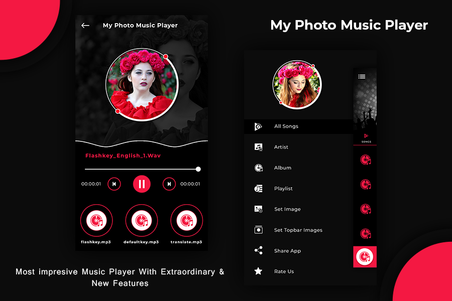Click the Playlist icon in drawer
Screen dimensions: 452x301
[258, 189]
